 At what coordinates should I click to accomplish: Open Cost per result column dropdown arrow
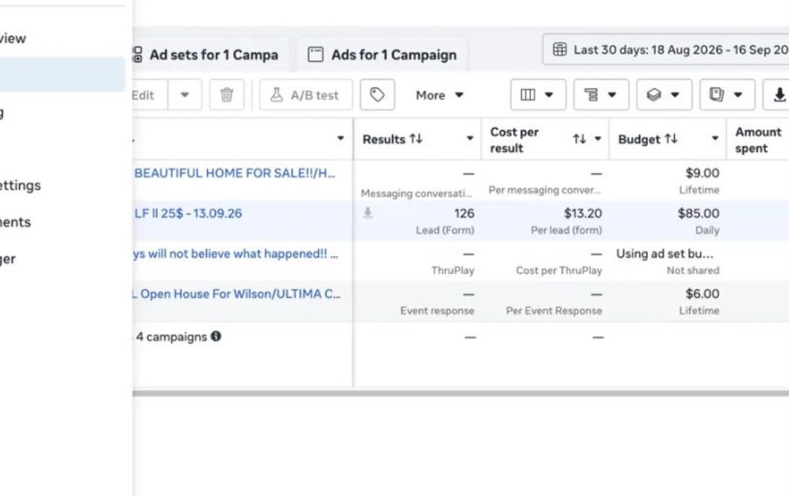pos(598,138)
